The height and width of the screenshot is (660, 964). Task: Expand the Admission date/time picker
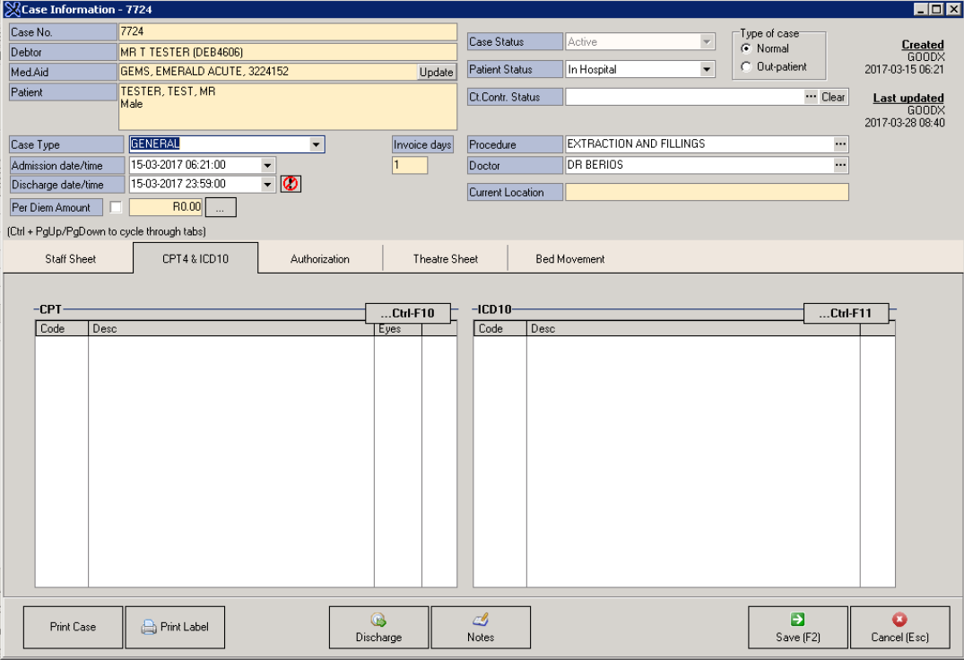coord(265,164)
